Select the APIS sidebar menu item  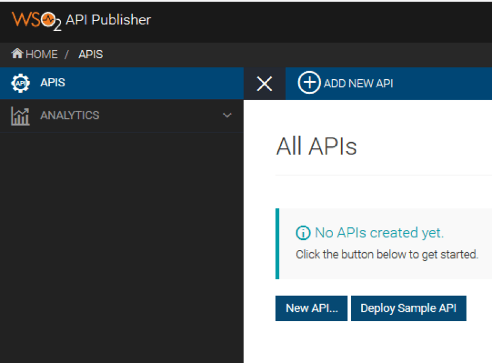(x=122, y=83)
